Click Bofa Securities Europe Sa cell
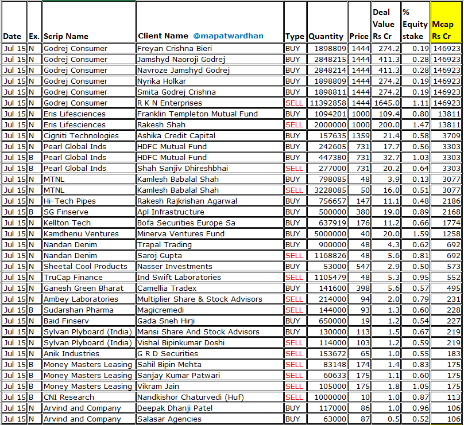464x425 pixels. 210,223
